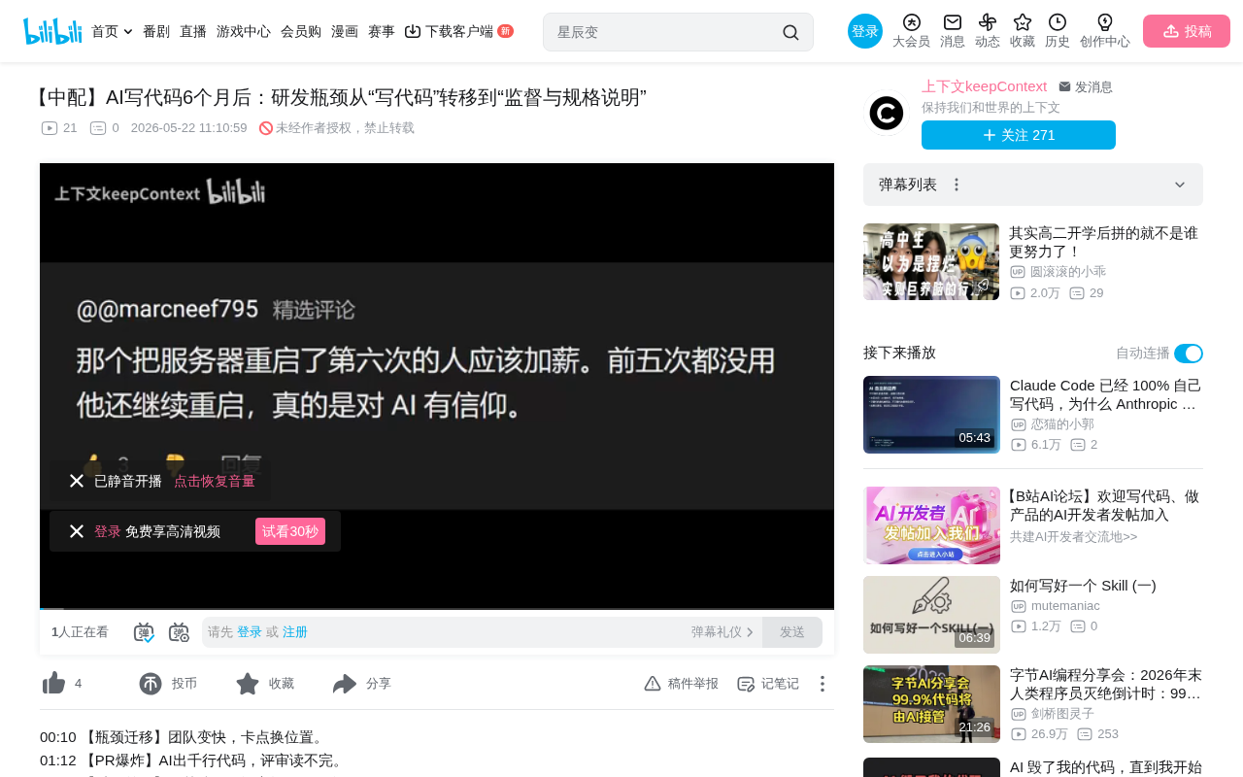Click the search magnifier icon
The height and width of the screenshot is (777, 1243).
click(790, 32)
